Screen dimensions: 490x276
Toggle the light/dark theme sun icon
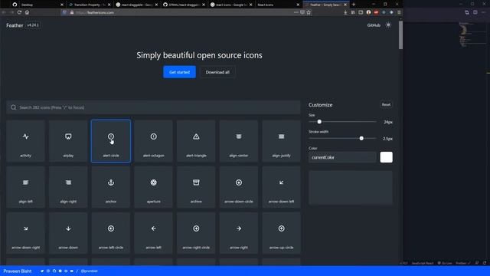[x=388, y=25]
